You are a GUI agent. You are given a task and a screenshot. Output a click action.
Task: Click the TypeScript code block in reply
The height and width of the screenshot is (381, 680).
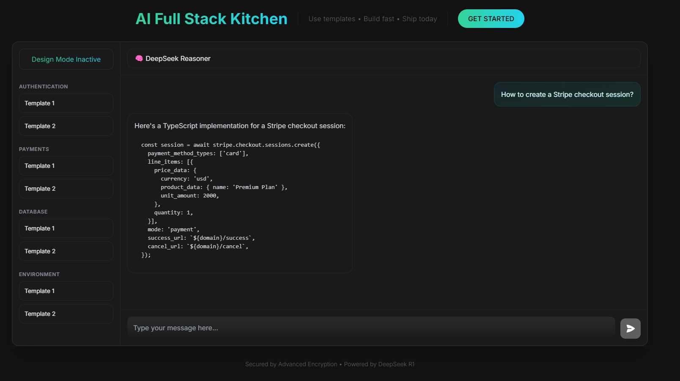pos(230,200)
